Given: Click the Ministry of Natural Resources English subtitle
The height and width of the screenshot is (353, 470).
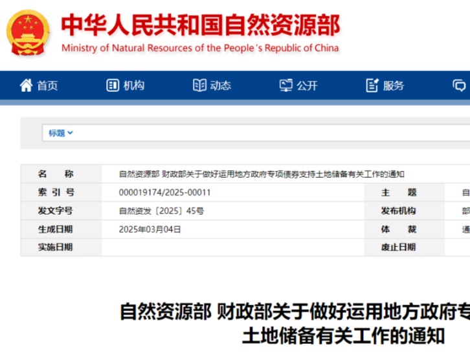Looking at the screenshot, I should 200,48.
